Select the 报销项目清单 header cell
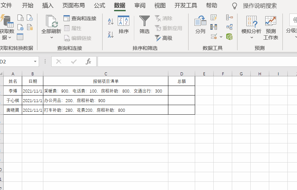 click(x=106, y=81)
